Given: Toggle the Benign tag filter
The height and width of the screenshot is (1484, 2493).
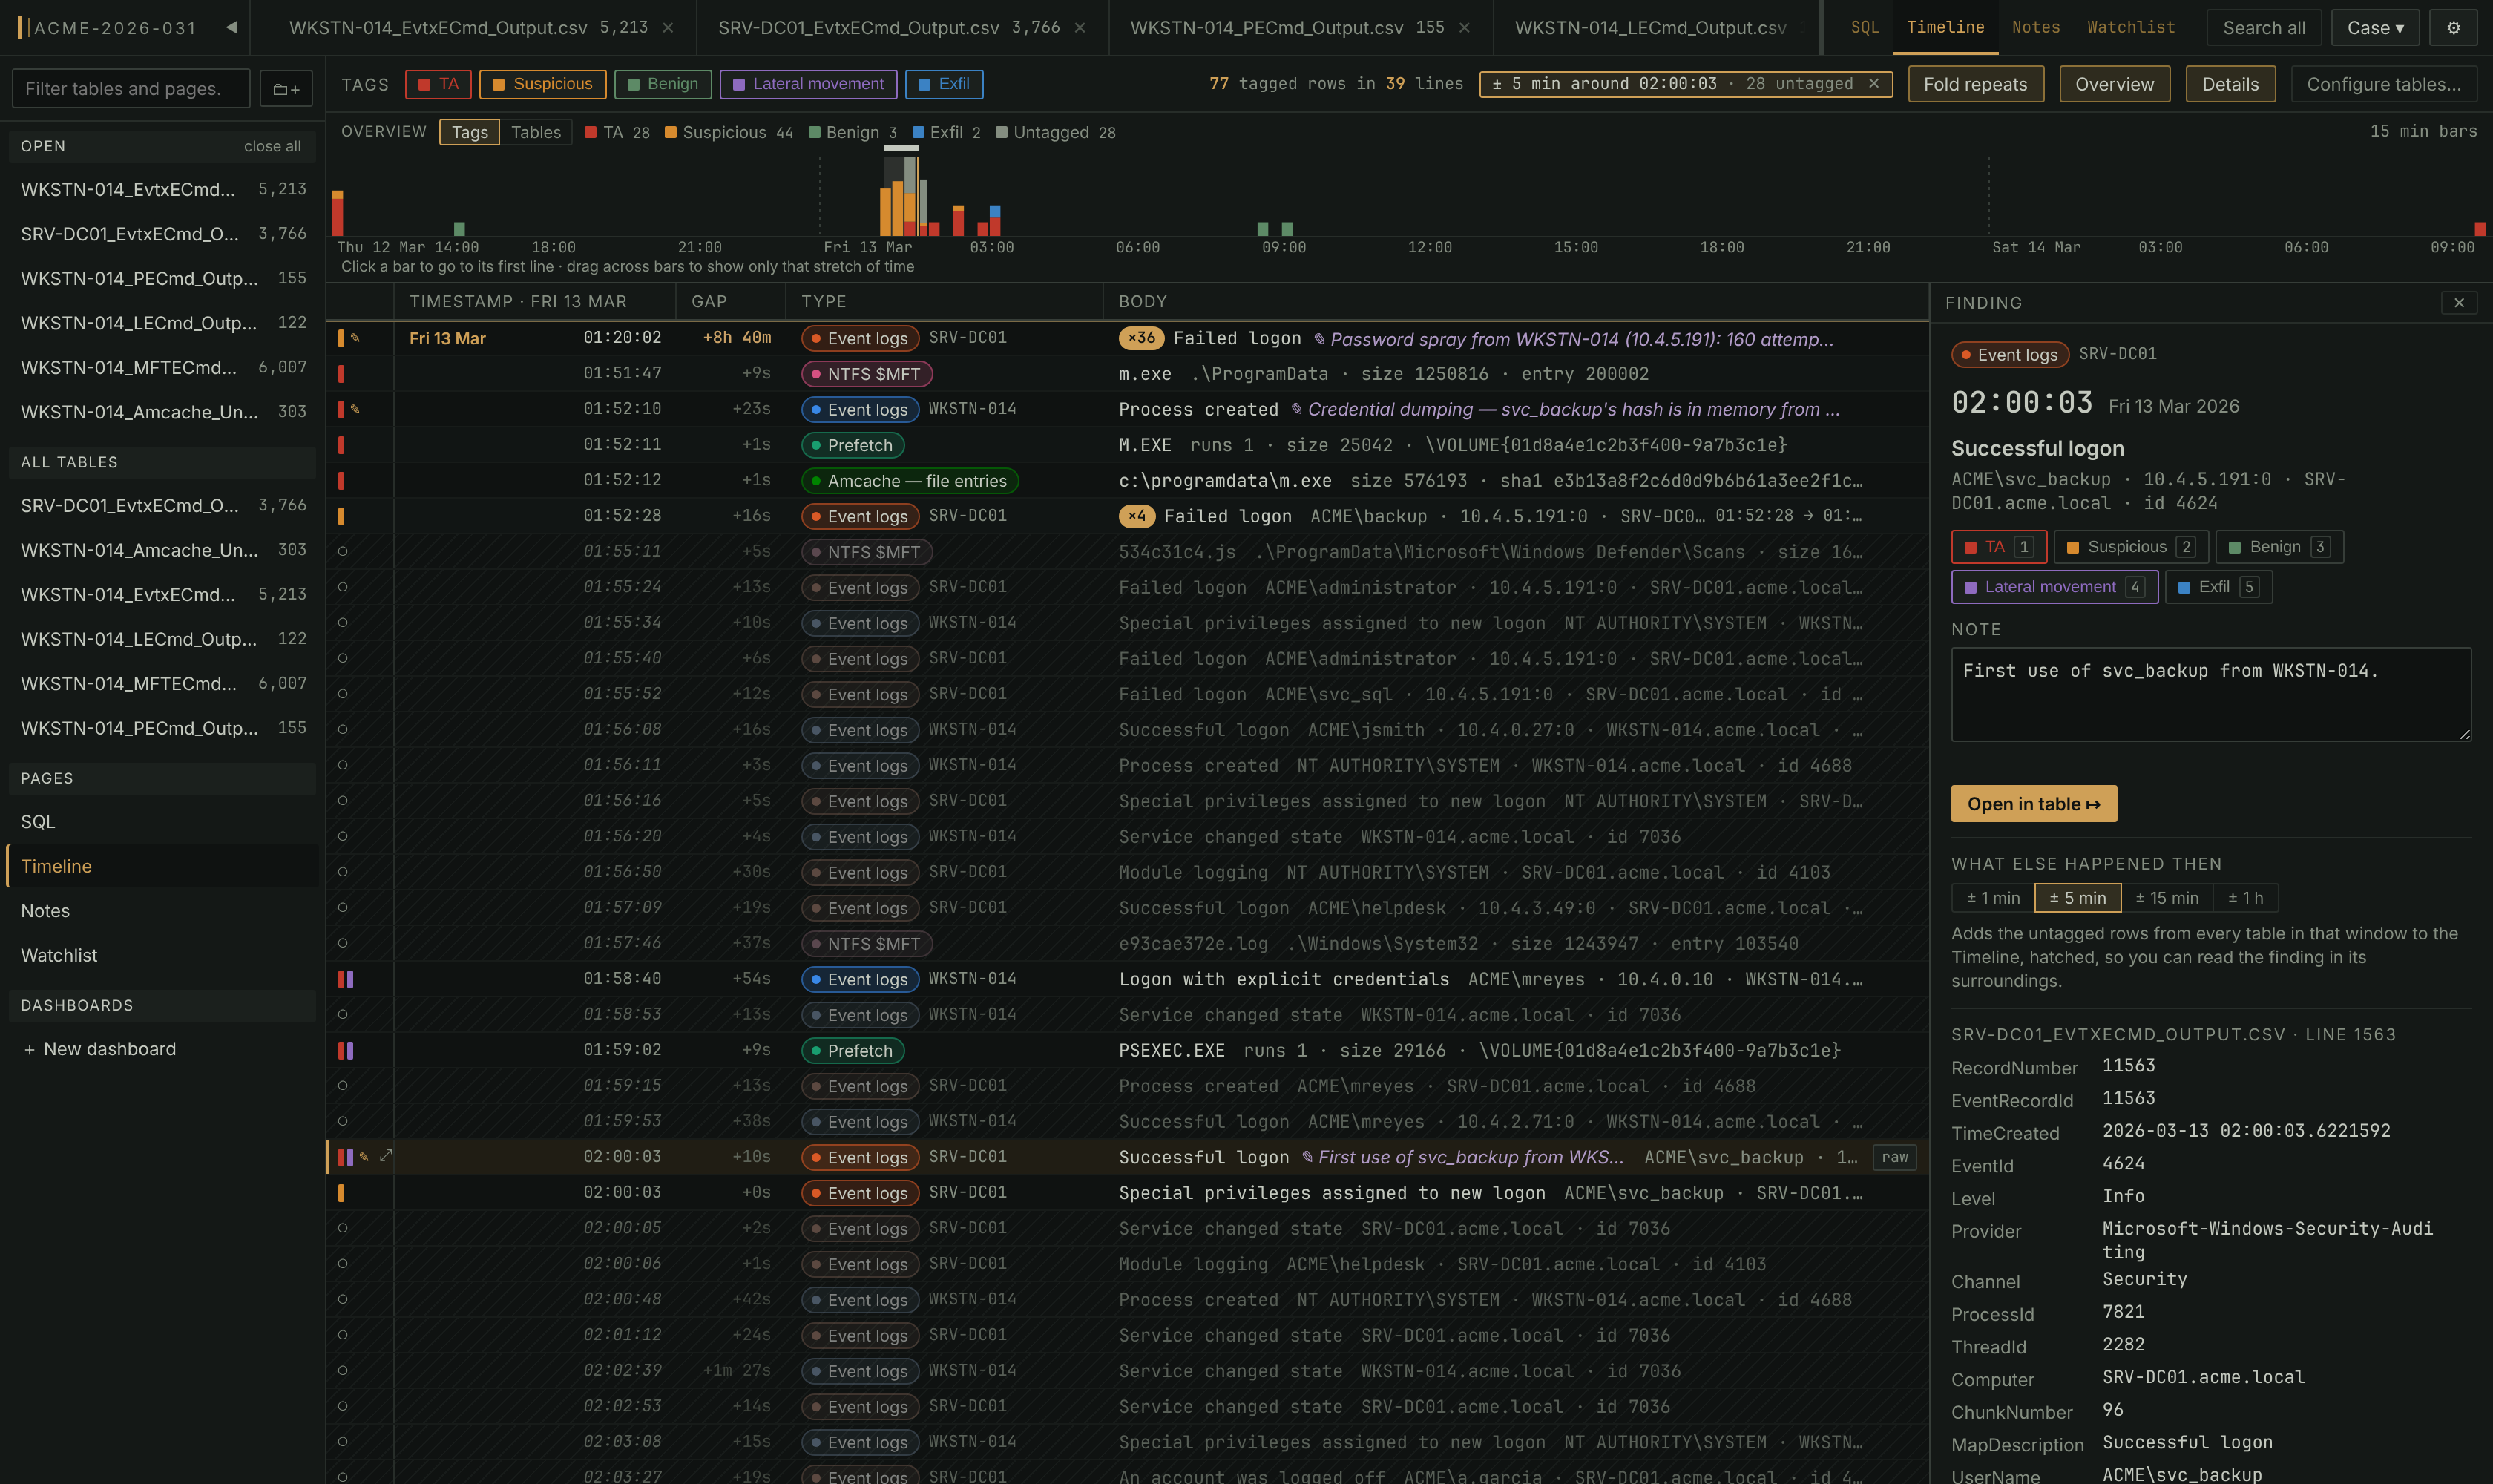Looking at the screenshot, I should 663,84.
